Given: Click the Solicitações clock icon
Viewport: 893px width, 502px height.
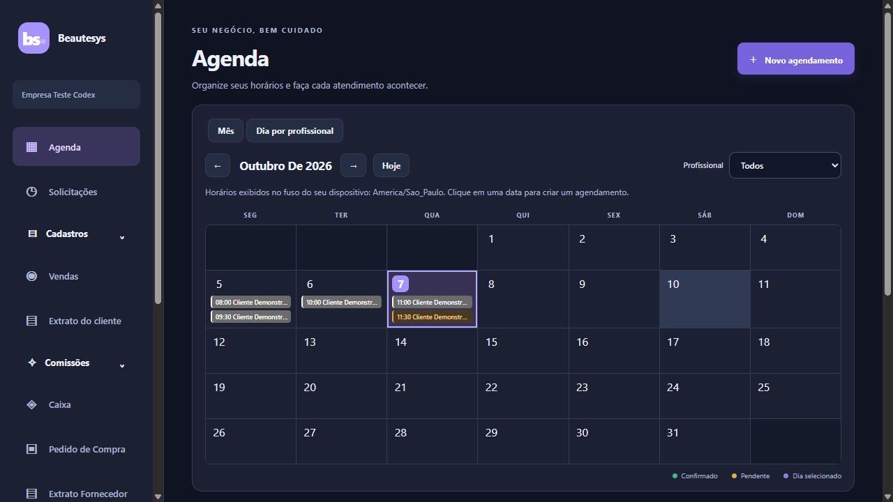Looking at the screenshot, I should click(31, 192).
